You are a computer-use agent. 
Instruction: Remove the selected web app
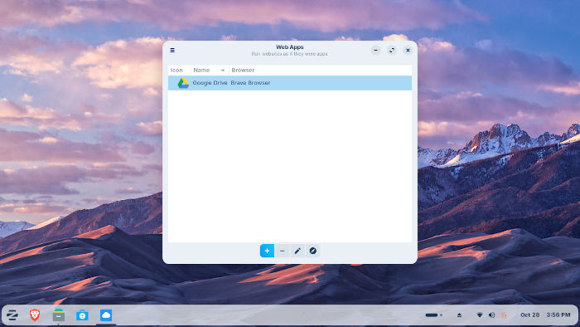(x=283, y=251)
